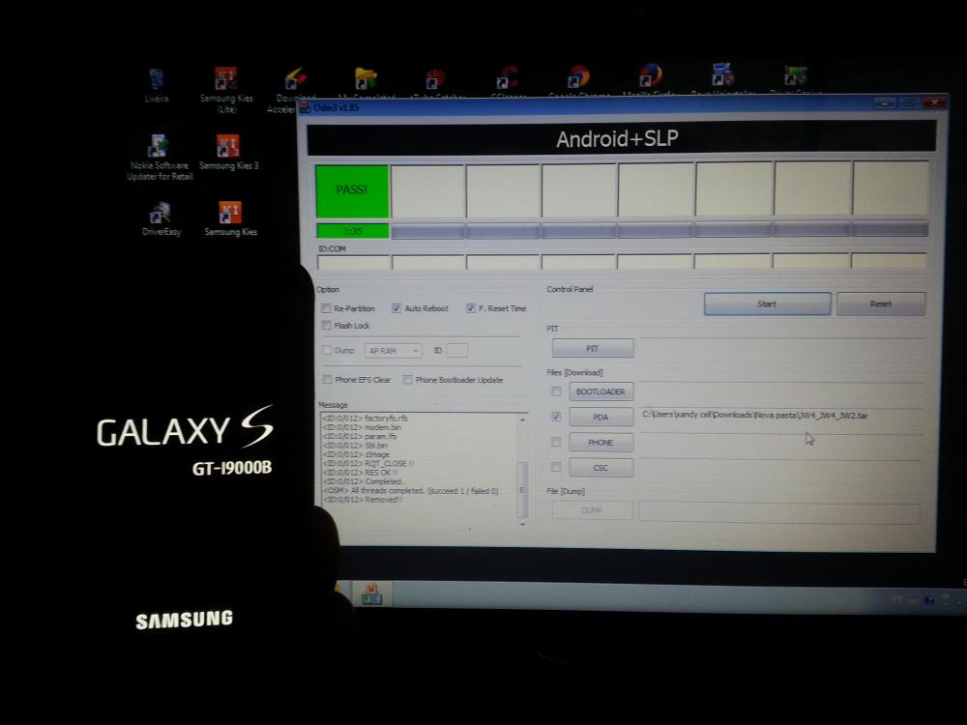967x725 pixels.
Task: Click the 'param.lfs' log line
Action: [360, 437]
